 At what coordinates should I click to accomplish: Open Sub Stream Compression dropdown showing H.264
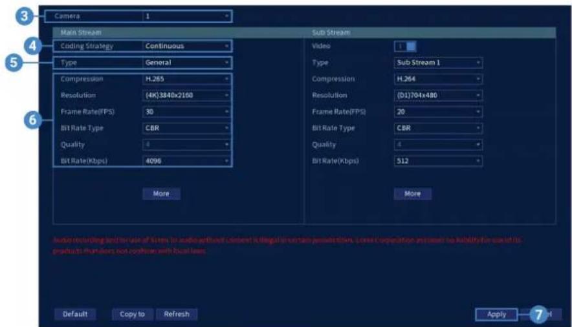coord(438,79)
